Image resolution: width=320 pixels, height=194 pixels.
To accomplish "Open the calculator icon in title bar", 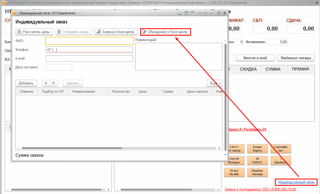I will point(186,13).
